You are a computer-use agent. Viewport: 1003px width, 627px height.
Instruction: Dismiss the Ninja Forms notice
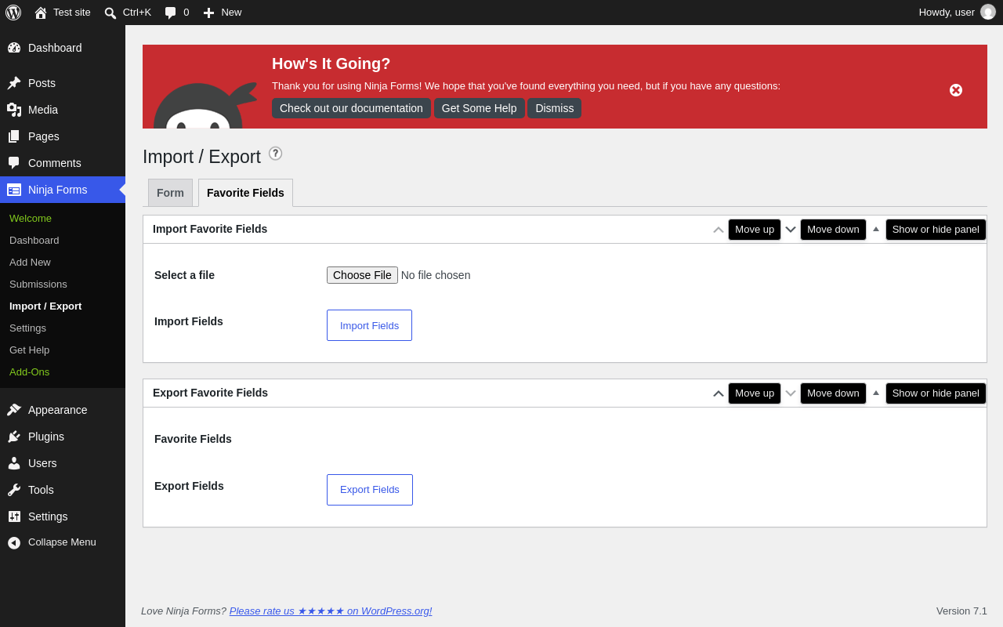click(555, 108)
